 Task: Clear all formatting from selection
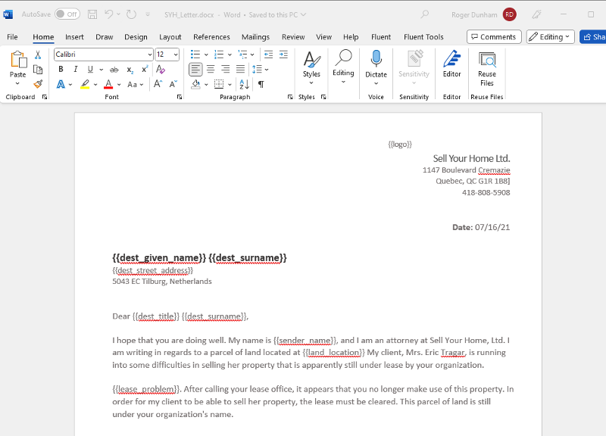161,70
